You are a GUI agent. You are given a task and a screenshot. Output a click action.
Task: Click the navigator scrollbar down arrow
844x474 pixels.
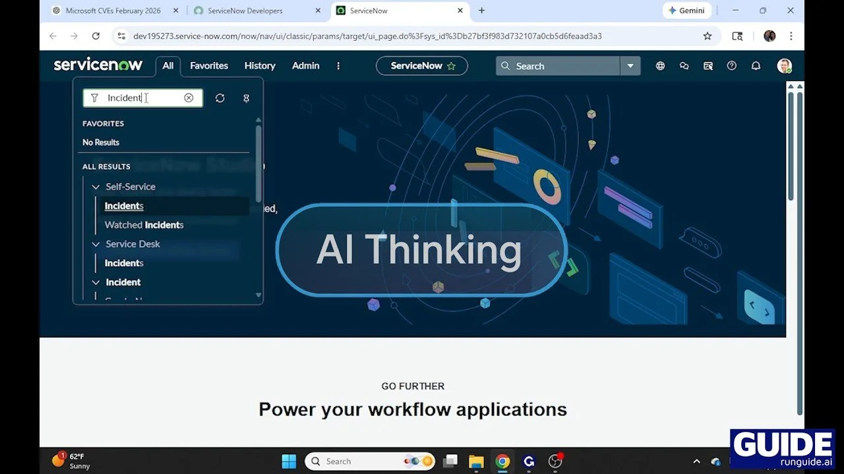coord(258,296)
